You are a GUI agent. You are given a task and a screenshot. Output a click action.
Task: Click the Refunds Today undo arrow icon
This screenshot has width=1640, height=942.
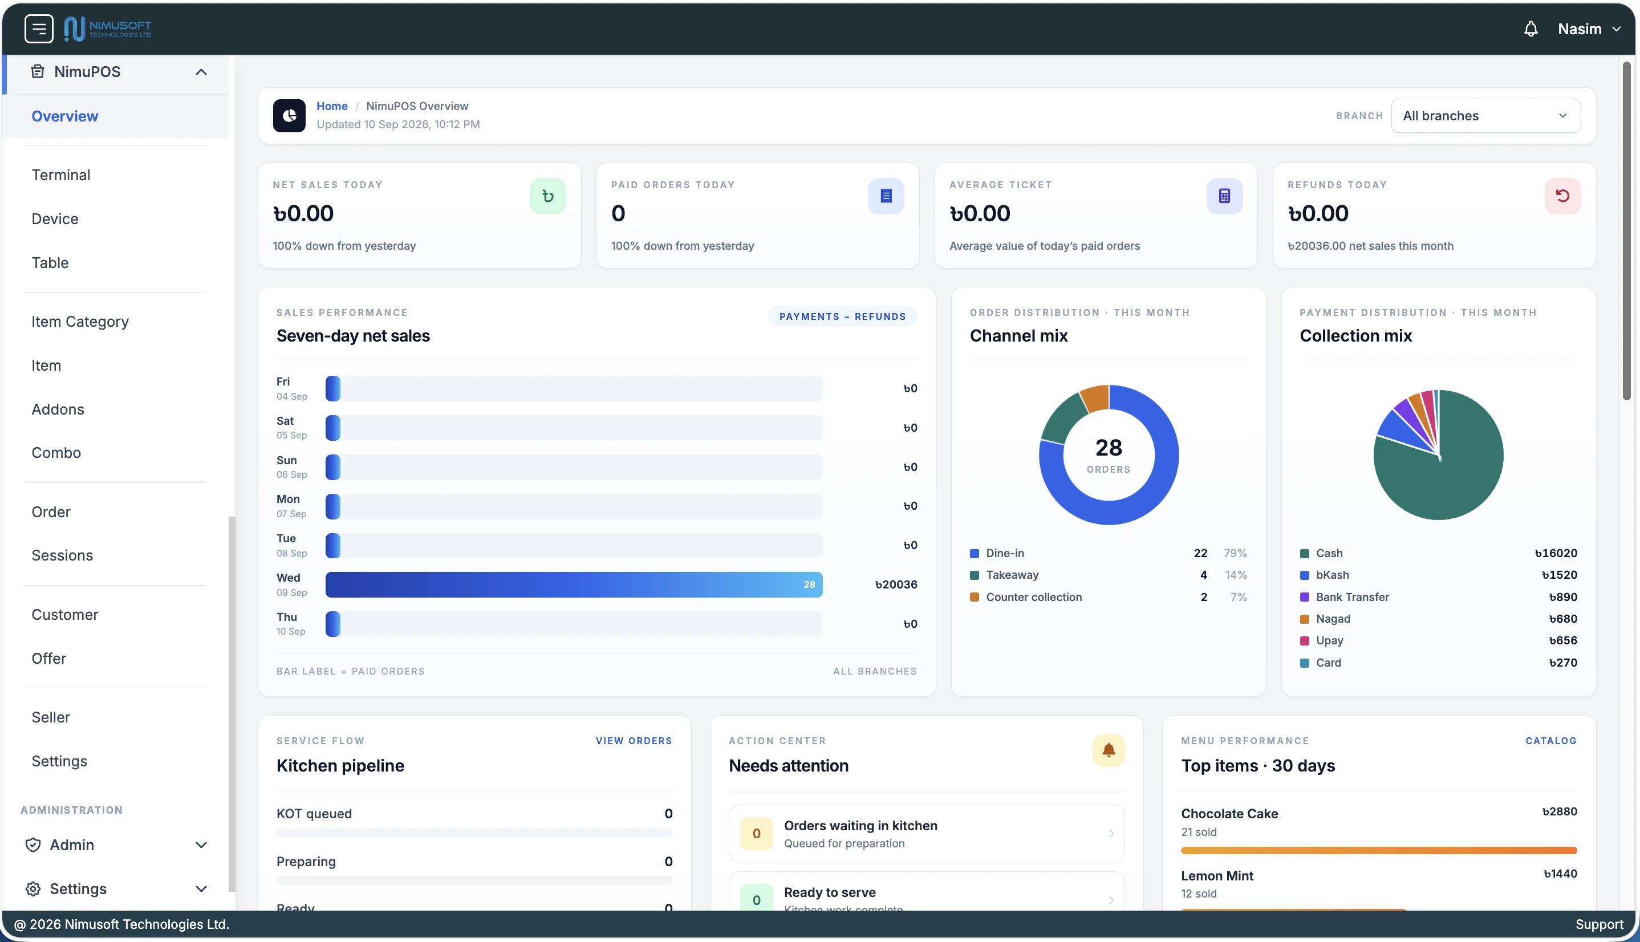(x=1562, y=196)
